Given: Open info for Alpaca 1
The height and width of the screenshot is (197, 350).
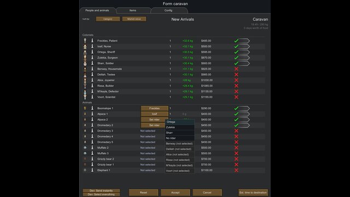Looking at the screenshot, I should (92, 114).
